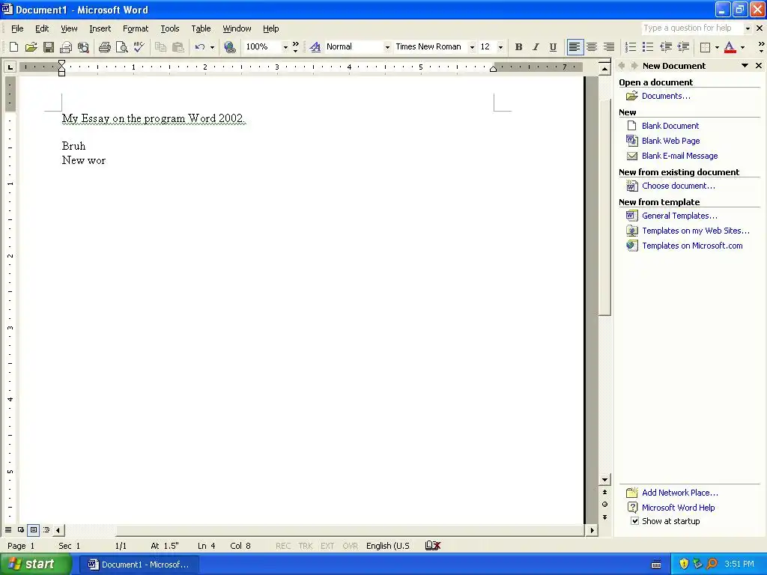Apply the red font color button
Image resolution: width=767 pixels, height=575 pixels.
click(730, 47)
